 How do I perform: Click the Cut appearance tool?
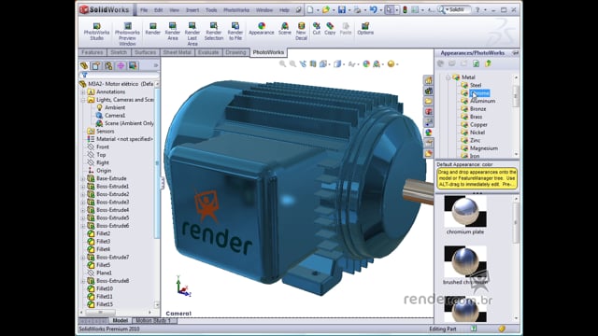pyautogui.click(x=317, y=29)
